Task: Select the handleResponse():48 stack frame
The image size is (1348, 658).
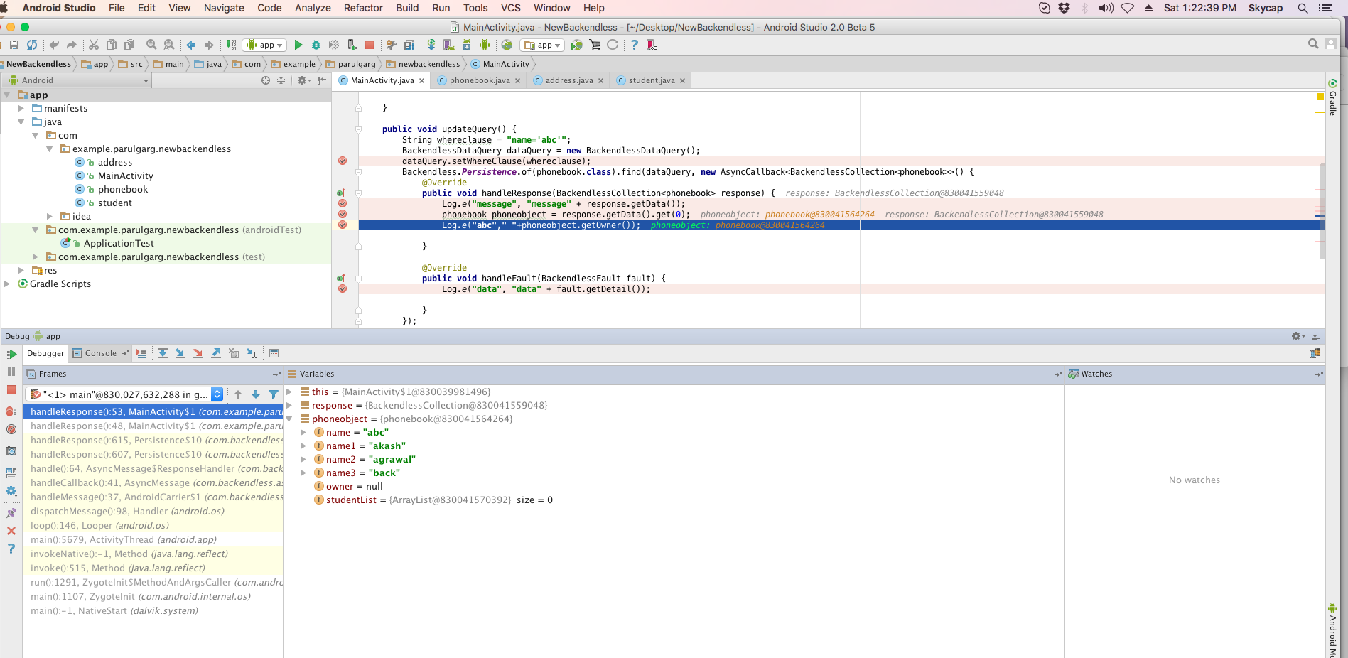Action: [x=153, y=426]
